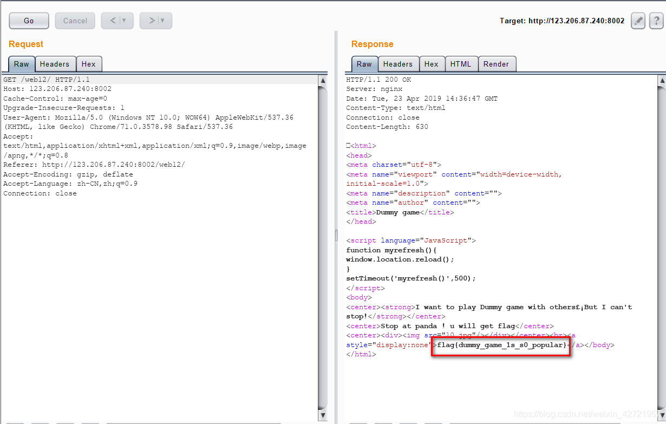Click the meta charset utf-8 line
666x424 pixels.
point(394,165)
